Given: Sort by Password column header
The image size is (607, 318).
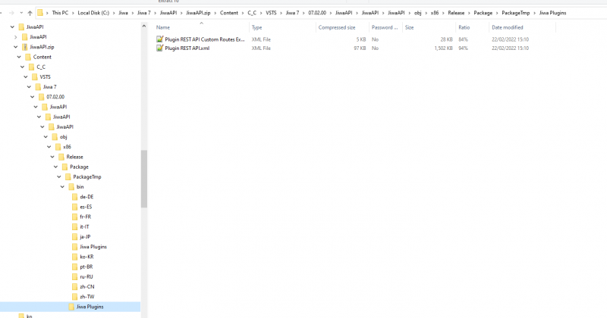Looking at the screenshot, I should tap(385, 27).
